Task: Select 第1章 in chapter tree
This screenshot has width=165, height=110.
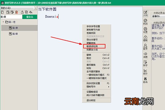Action: click(x=19, y=28)
